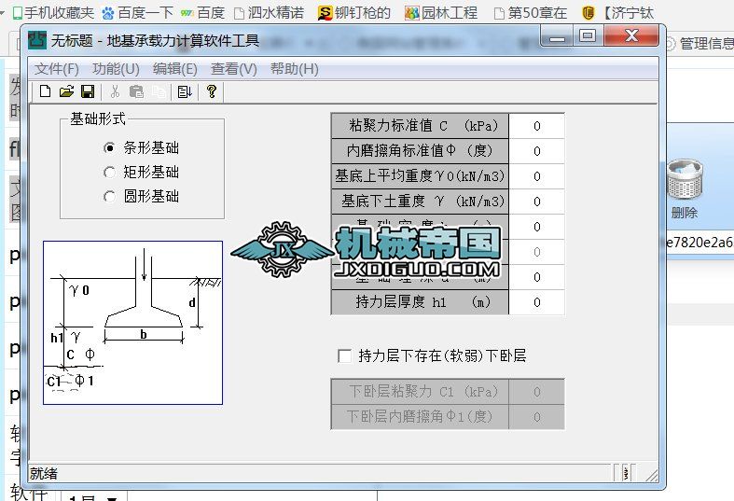Click the 持力层厚度 h1 value field
Screen dimensions: 734x501
pyautogui.click(x=536, y=302)
